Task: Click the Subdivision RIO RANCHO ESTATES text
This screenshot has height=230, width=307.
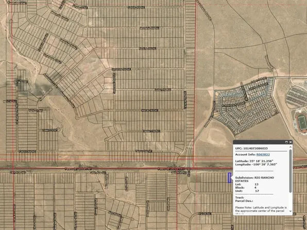Action: [x=254, y=179]
